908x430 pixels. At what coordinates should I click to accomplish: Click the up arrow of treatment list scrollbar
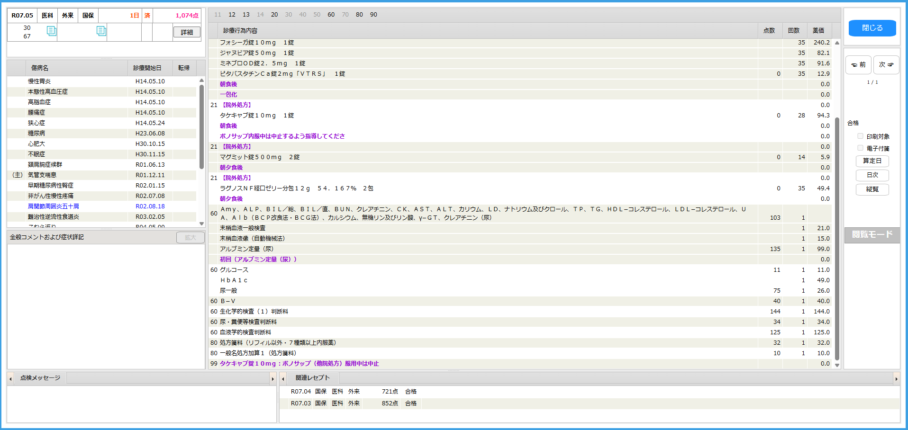837,43
